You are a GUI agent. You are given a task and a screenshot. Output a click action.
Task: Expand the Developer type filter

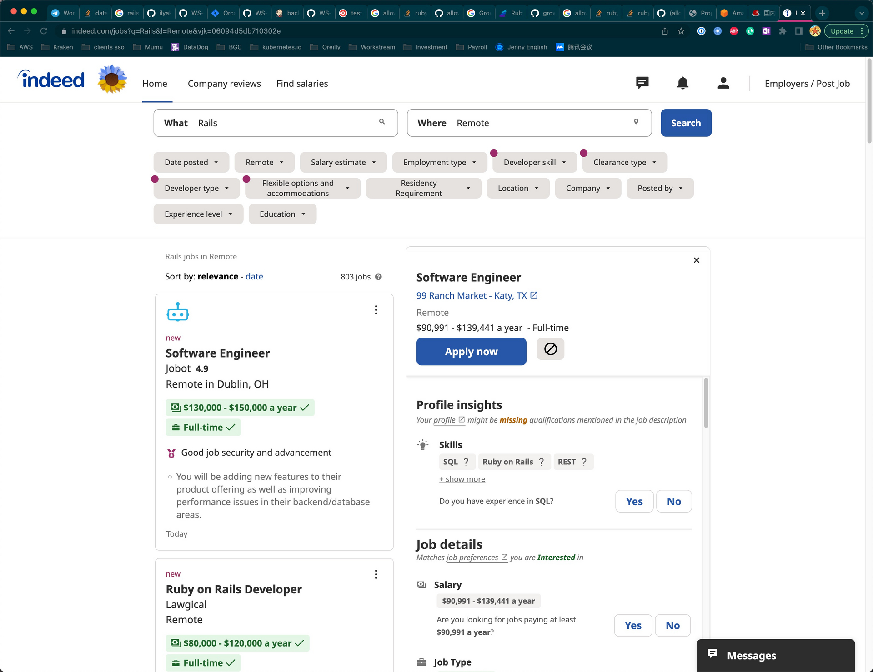tap(196, 188)
